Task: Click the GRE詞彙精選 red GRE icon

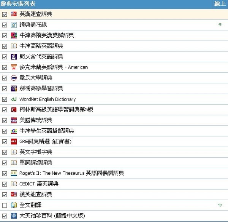Action: point(14,141)
